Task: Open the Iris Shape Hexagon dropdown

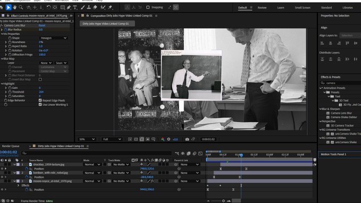Action: point(53,38)
